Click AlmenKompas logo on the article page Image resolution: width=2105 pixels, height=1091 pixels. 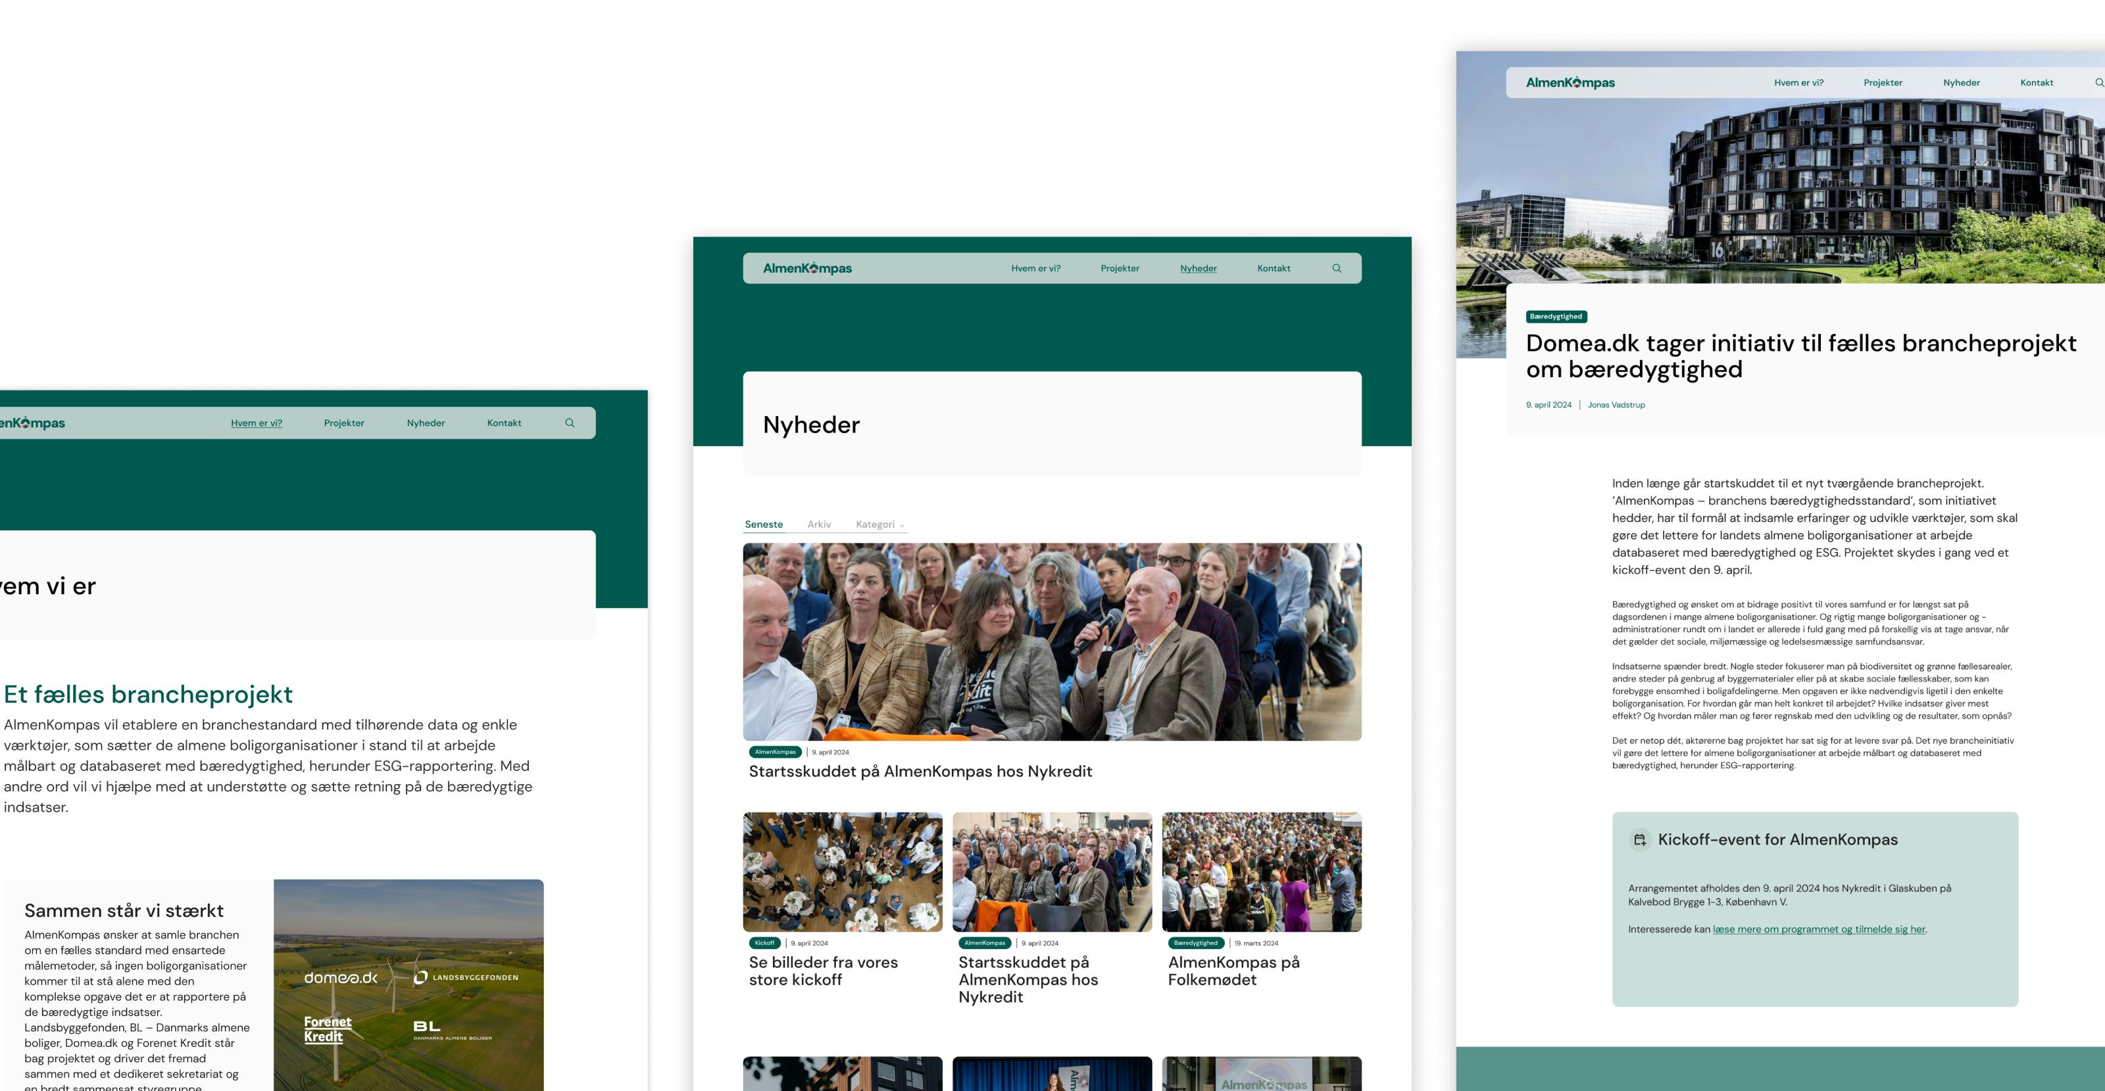1570,82
